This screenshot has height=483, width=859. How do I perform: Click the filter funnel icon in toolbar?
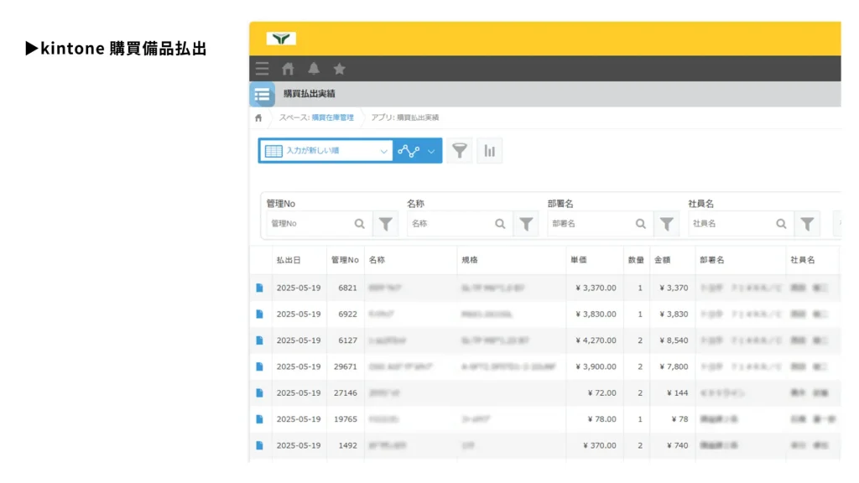pyautogui.click(x=459, y=151)
